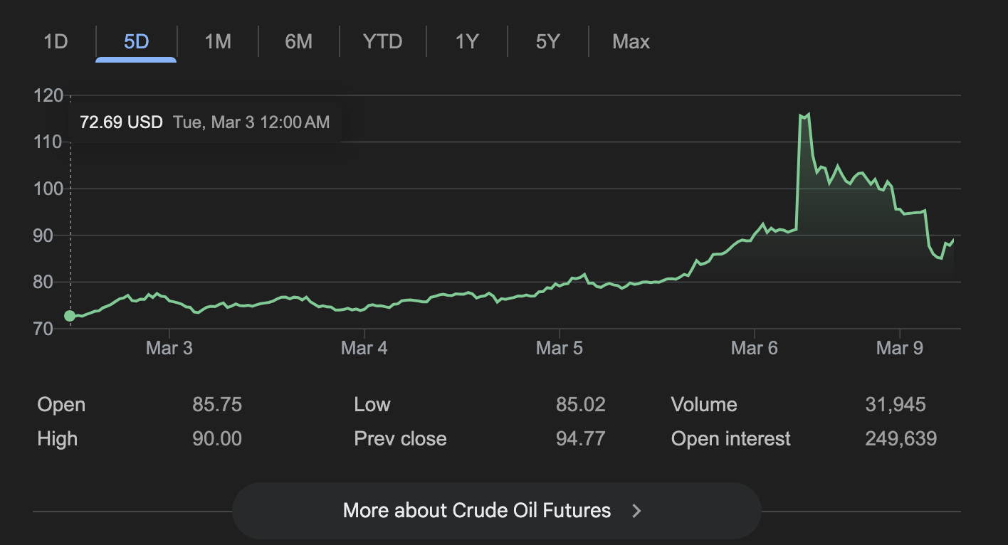This screenshot has height=545, width=1008.
Task: Click the chevron arrow beside Crude Oil Futures
Action: point(637,511)
